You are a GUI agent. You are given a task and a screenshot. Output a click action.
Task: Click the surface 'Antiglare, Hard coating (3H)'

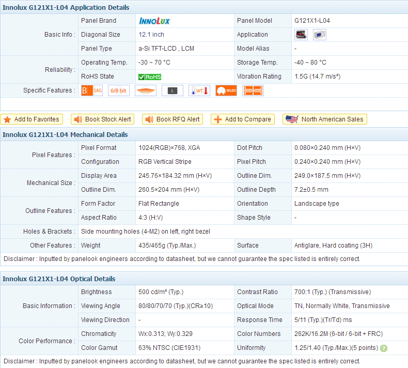click(333, 246)
